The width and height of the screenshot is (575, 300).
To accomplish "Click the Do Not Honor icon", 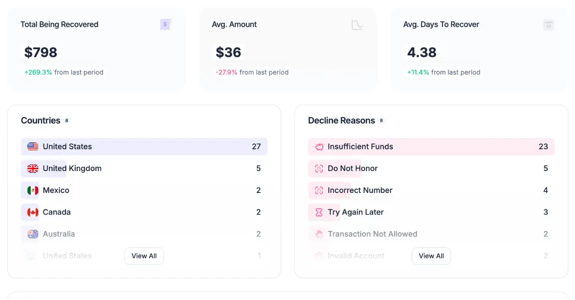I will (319, 169).
